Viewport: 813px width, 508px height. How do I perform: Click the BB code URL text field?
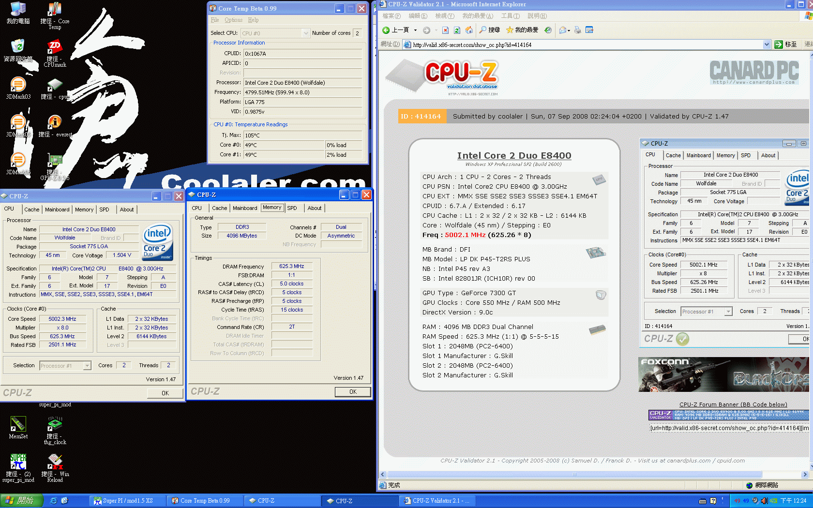click(729, 428)
